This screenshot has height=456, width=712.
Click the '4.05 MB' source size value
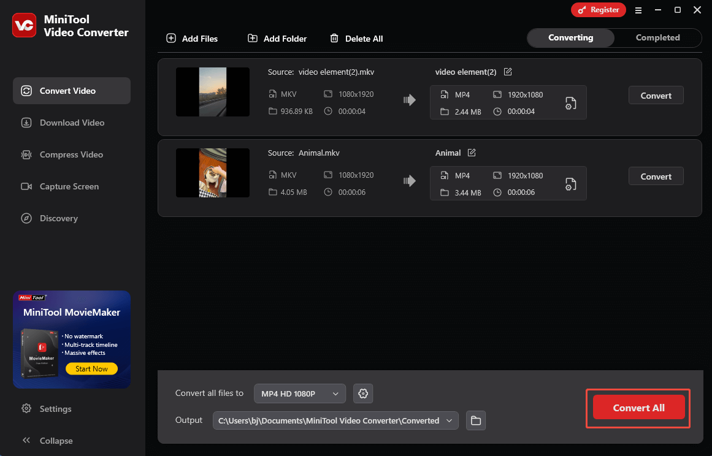click(x=294, y=192)
